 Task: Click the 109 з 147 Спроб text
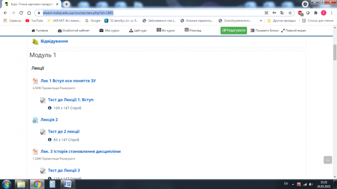click(67, 108)
